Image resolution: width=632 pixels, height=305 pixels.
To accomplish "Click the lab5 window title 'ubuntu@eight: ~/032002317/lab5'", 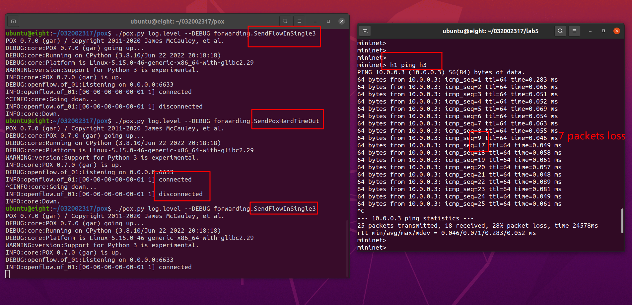I will [x=490, y=31].
